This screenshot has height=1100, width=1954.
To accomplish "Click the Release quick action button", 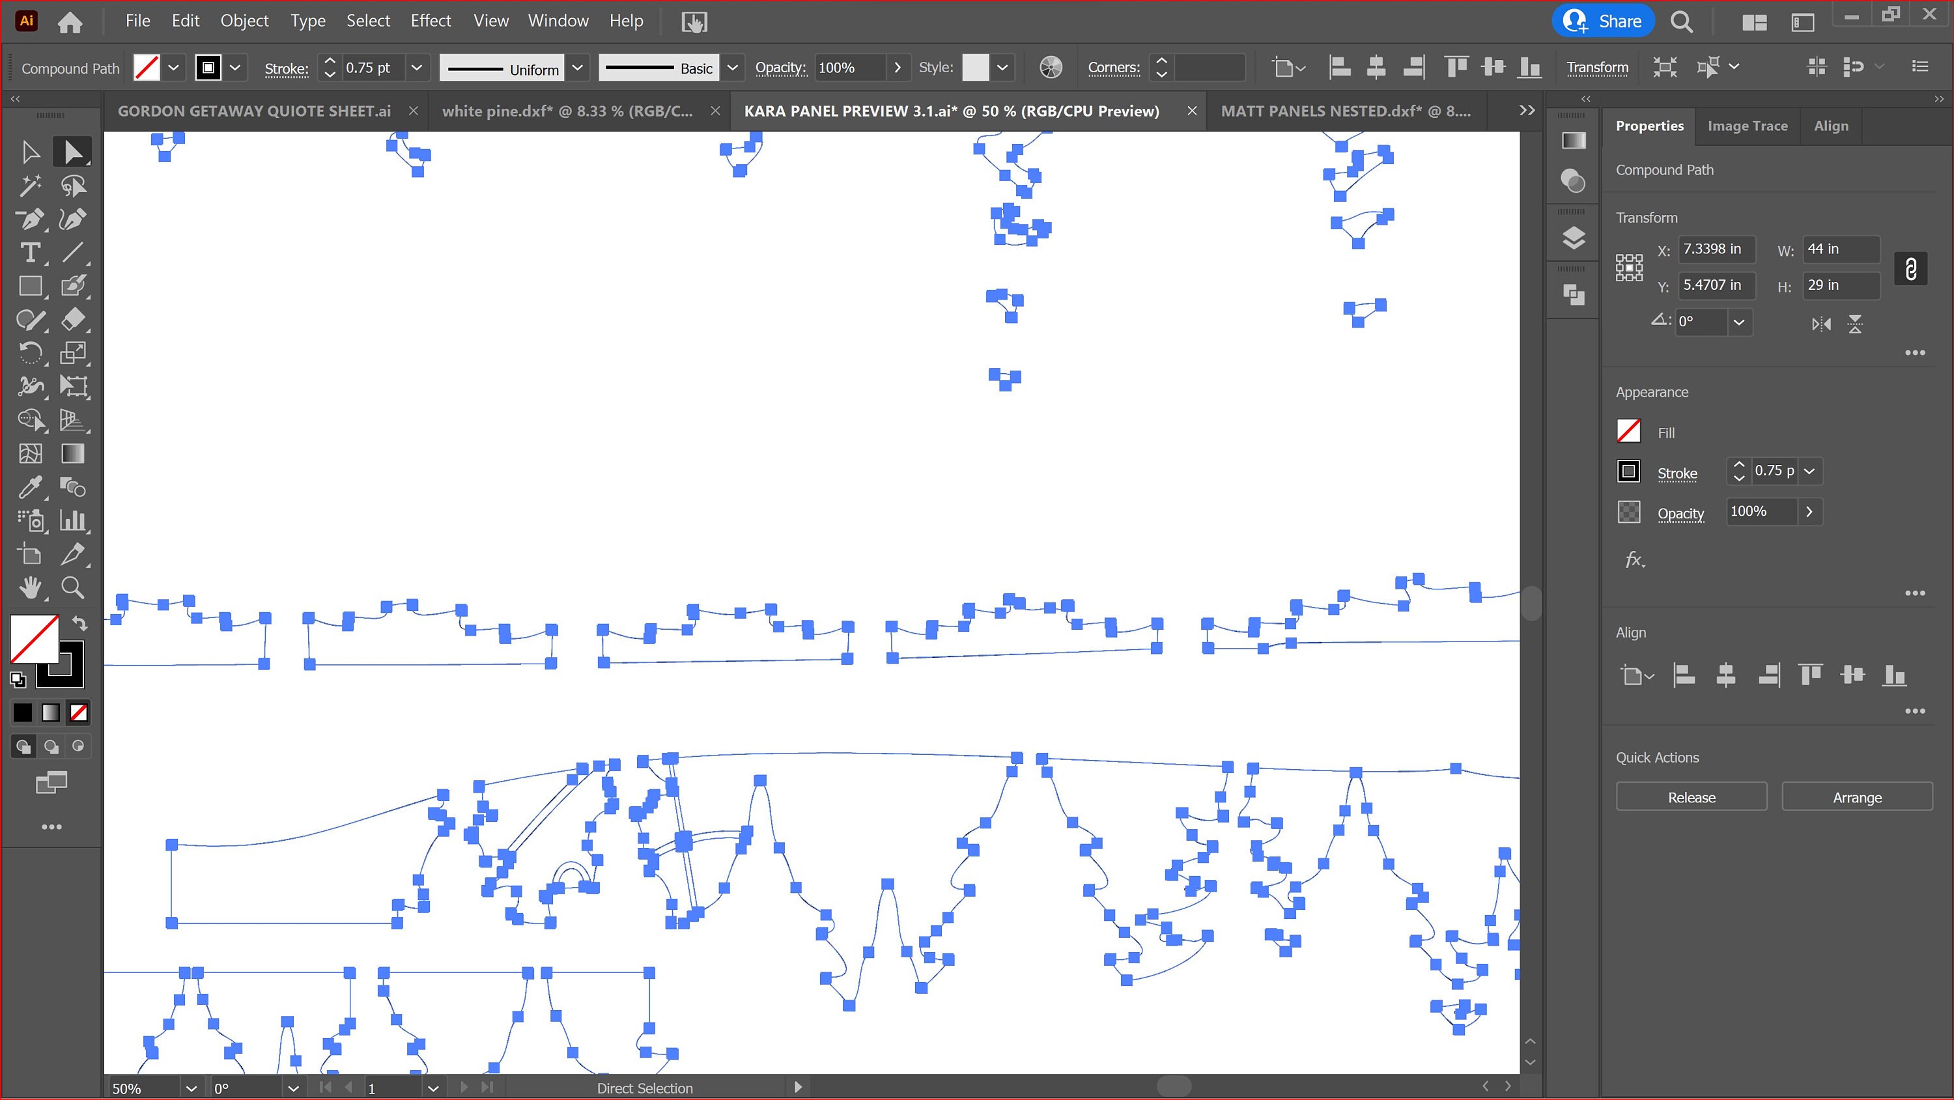I will coord(1691,797).
